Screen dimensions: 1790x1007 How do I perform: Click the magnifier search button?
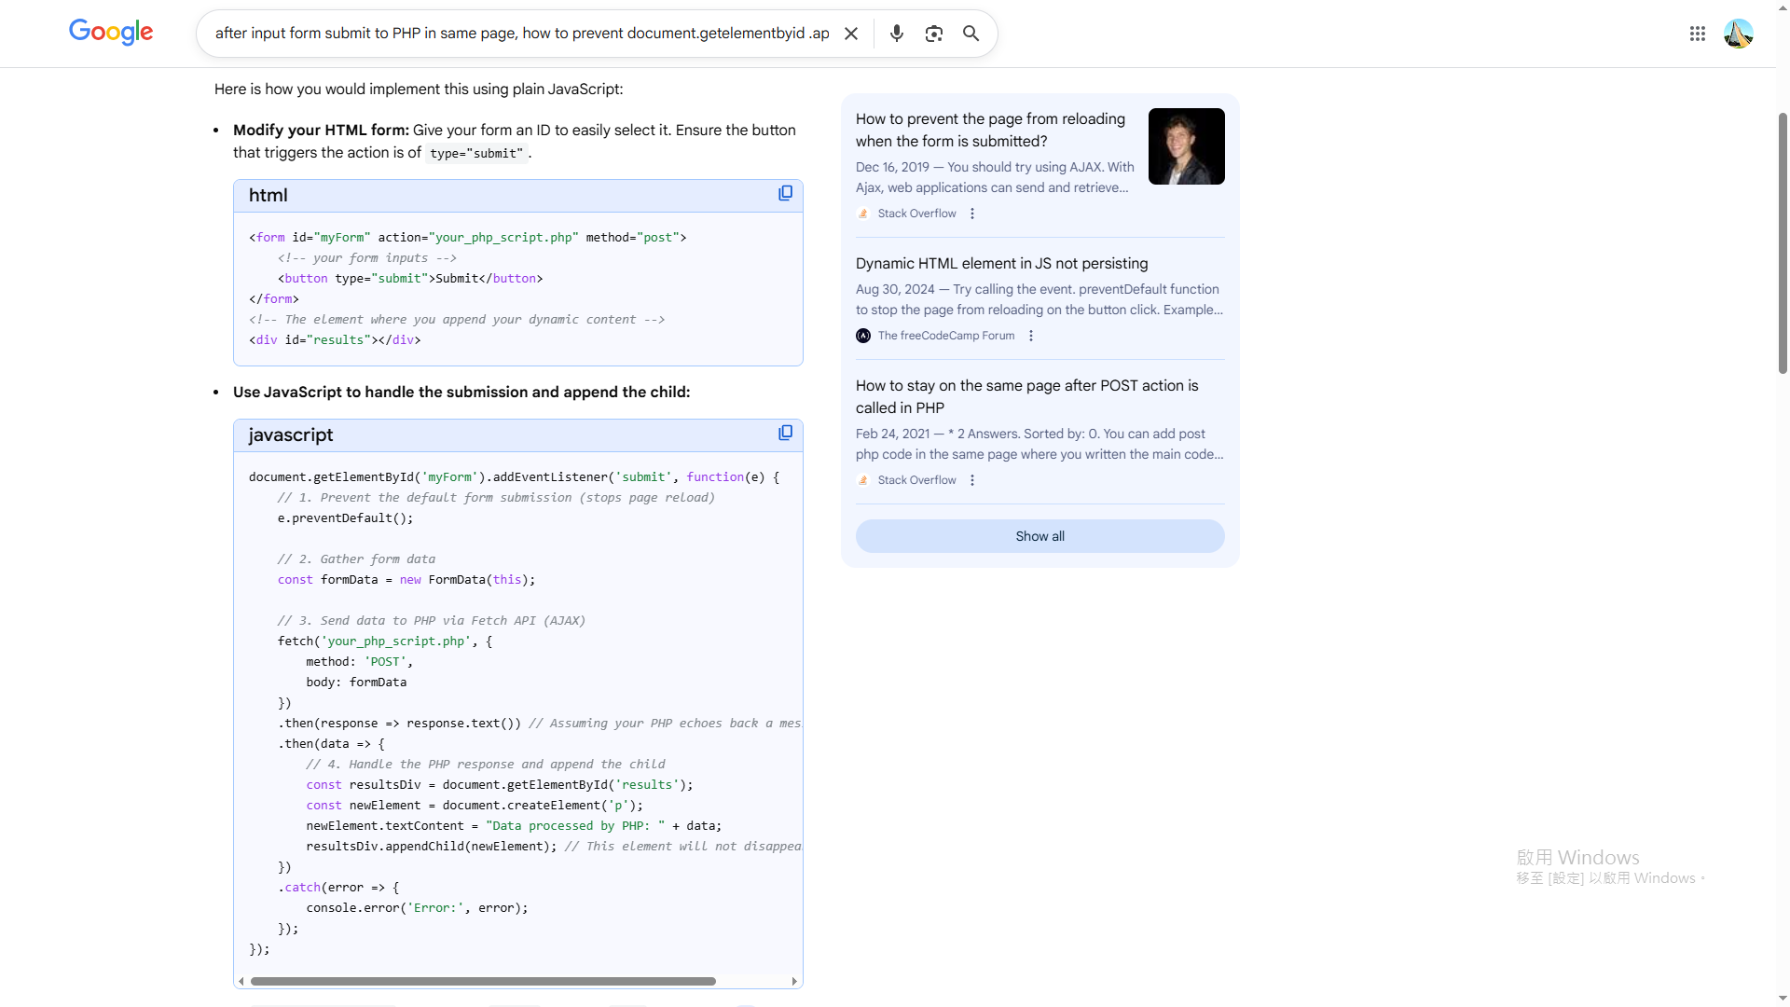point(971,34)
